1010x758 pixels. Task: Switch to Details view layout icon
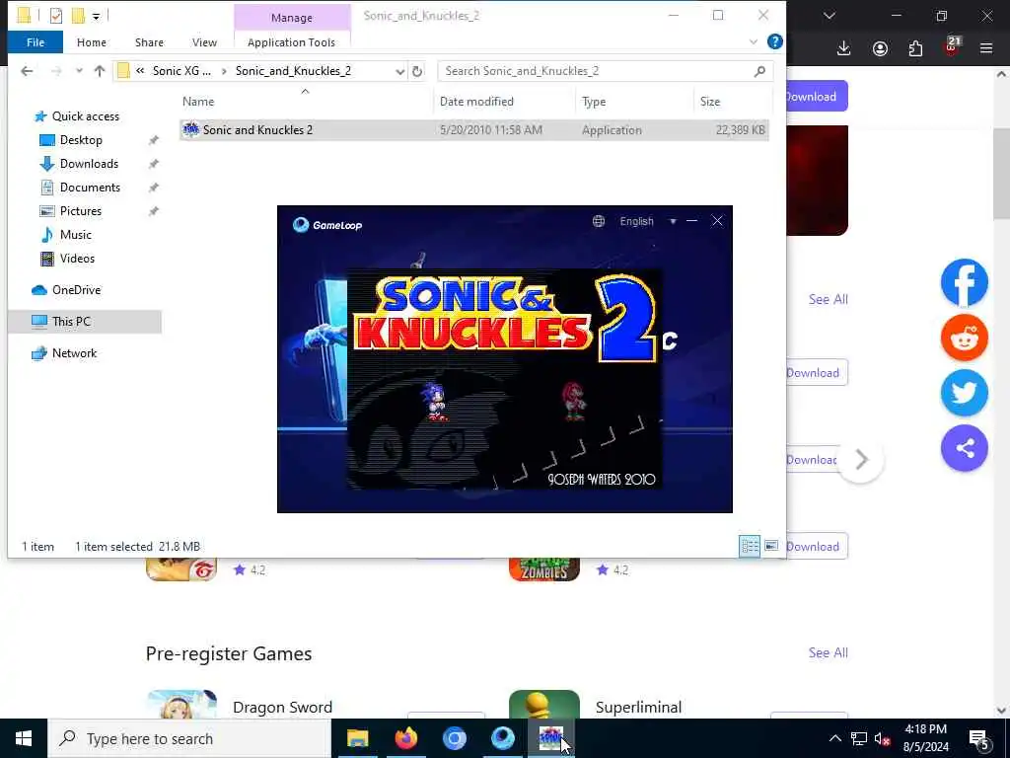point(750,547)
